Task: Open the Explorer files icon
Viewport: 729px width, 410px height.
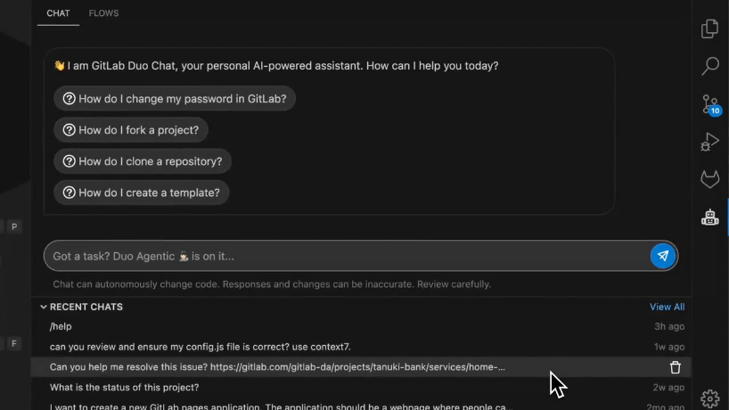Action: (709, 29)
